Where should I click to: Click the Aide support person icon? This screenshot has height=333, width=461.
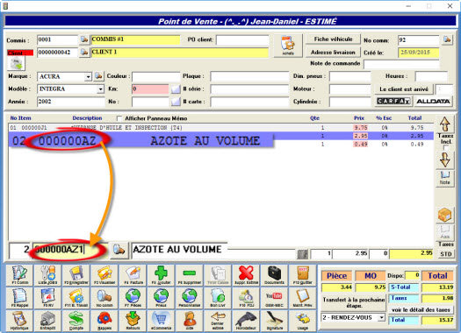pyautogui.click(x=190, y=321)
